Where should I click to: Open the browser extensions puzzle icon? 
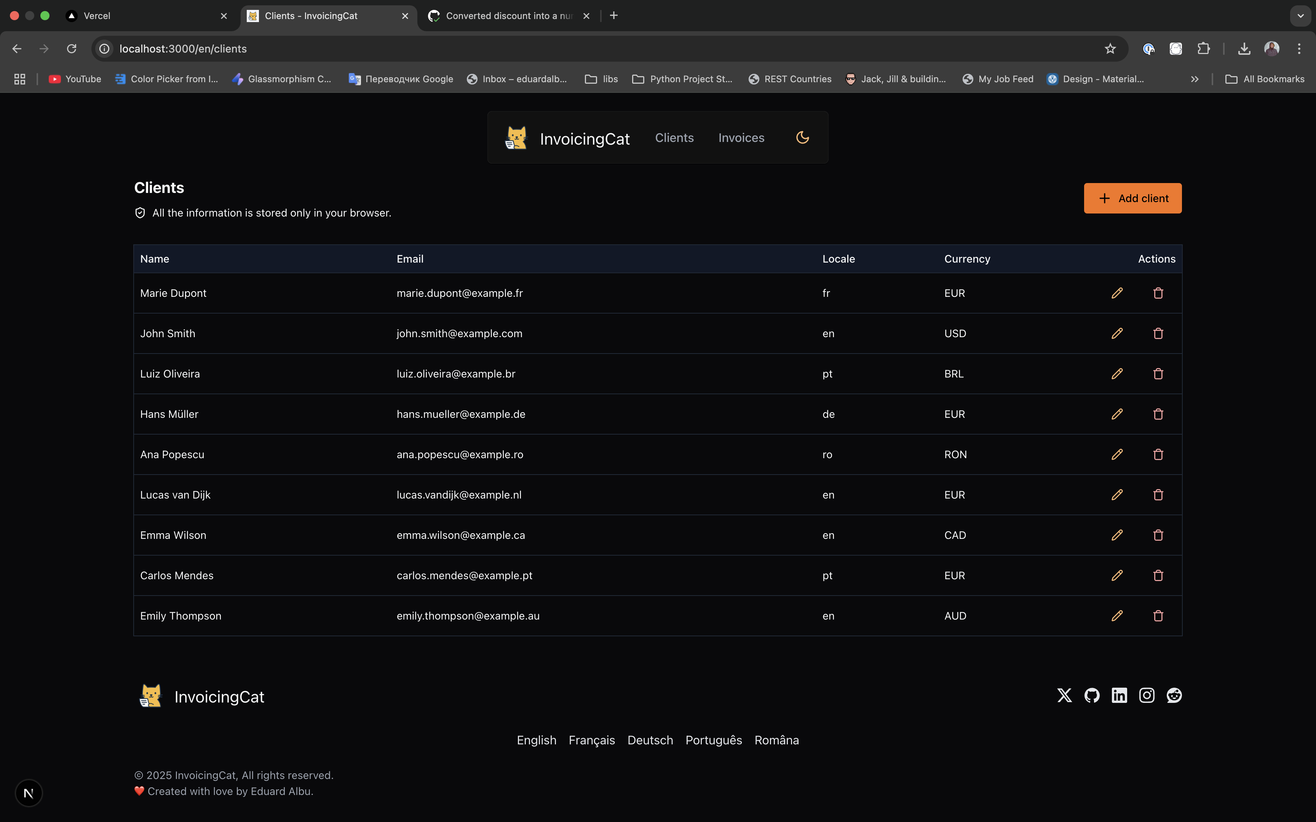point(1203,49)
